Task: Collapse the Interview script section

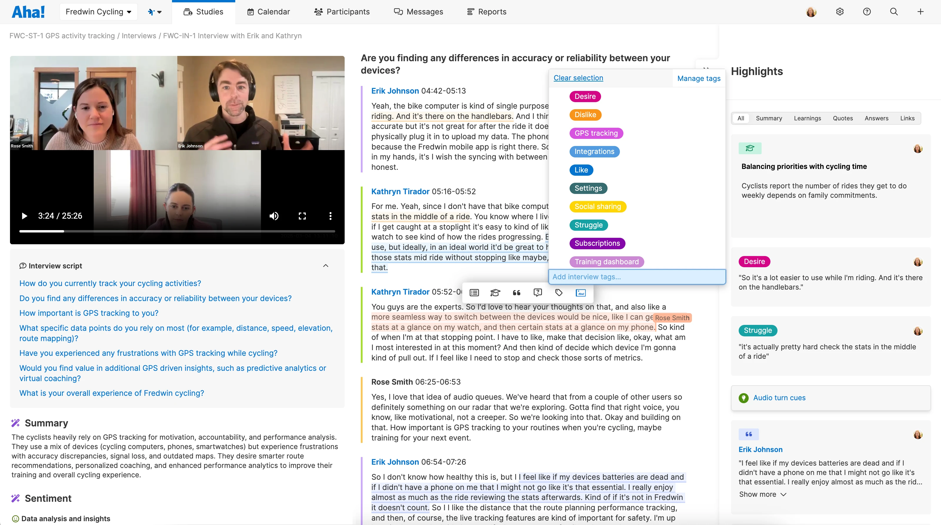Action: 326,266
